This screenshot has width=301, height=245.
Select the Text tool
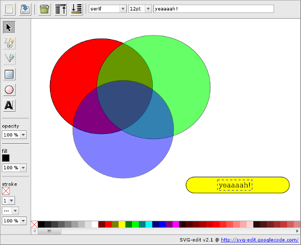tap(9, 105)
